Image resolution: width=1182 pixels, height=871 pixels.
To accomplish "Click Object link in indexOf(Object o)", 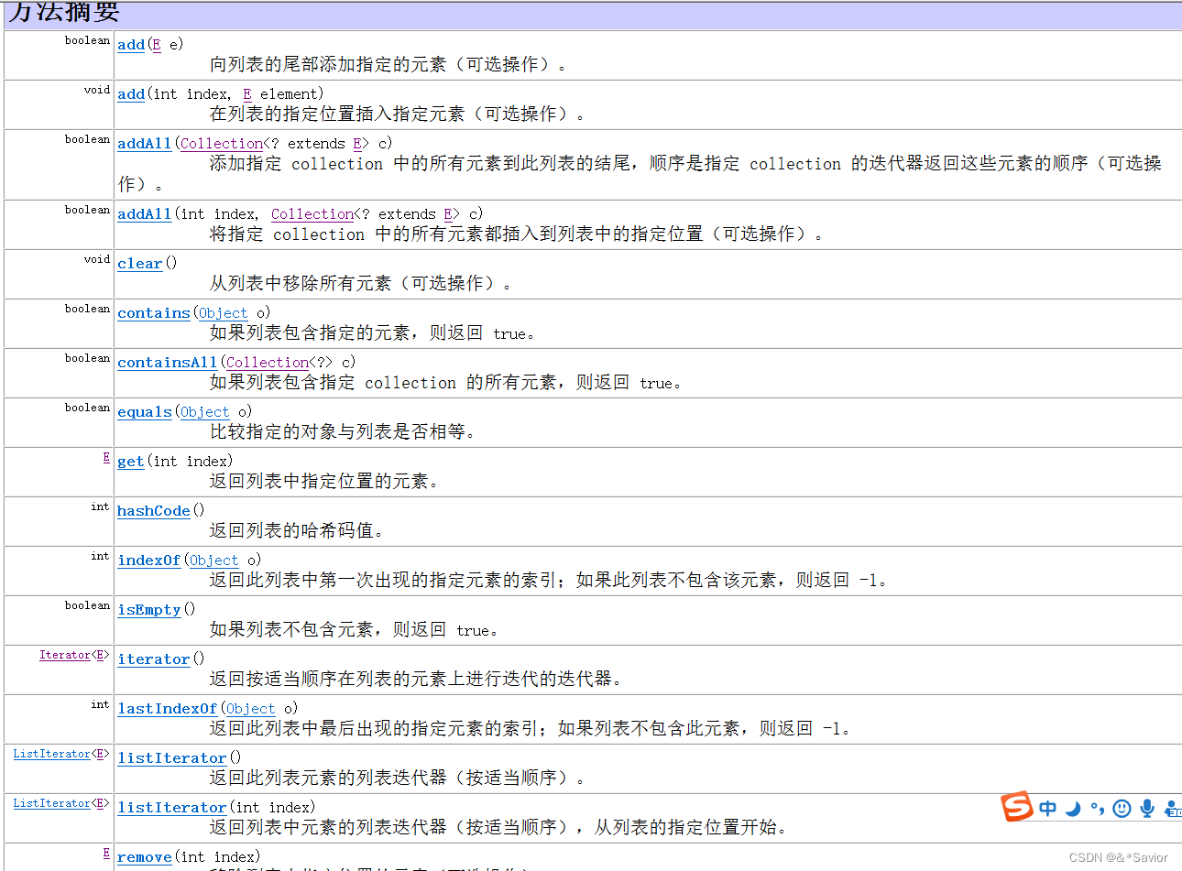I will point(214,560).
